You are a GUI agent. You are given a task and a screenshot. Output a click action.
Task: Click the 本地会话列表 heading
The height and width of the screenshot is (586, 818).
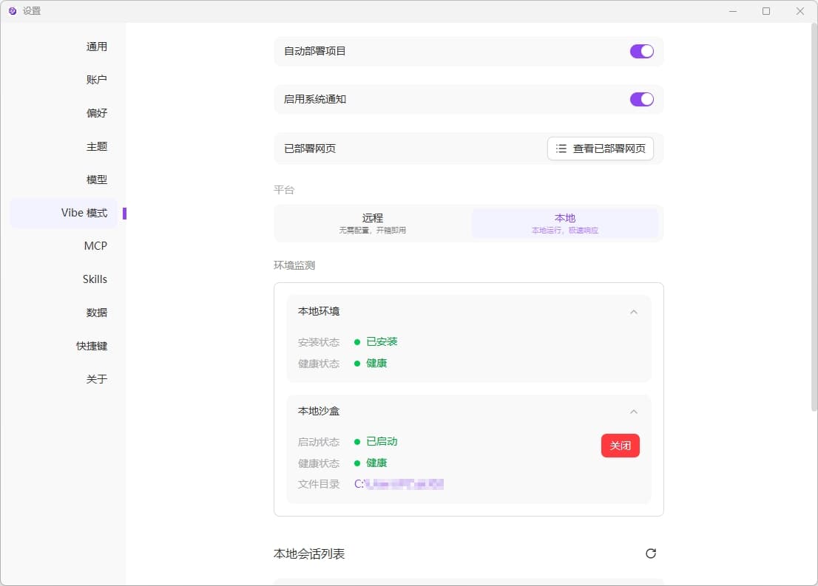click(x=309, y=553)
